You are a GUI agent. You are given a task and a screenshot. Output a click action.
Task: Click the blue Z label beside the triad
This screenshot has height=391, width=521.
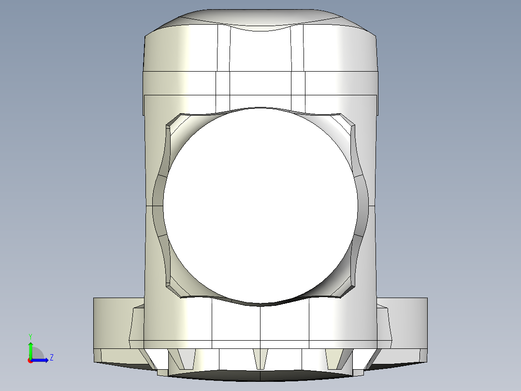pyautogui.click(x=51, y=358)
